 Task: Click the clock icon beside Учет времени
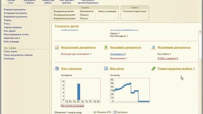(x=57, y=68)
